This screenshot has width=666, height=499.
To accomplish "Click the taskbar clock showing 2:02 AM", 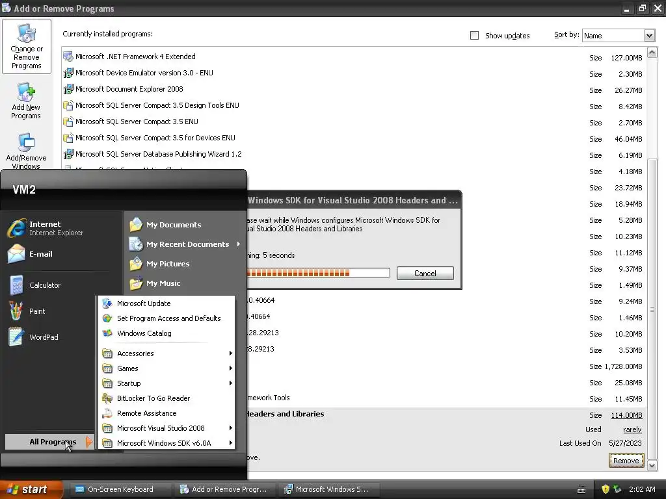I will 642,489.
